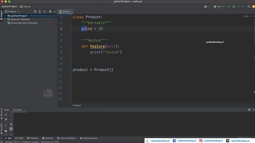Viewport: 255px width, 143px height.
Task: Toggle tool window bars status corner icon
Action: click(x=2, y=142)
